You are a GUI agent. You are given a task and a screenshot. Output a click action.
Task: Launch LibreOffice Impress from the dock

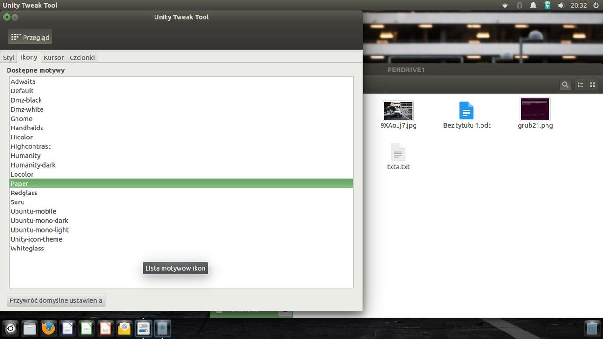105,328
